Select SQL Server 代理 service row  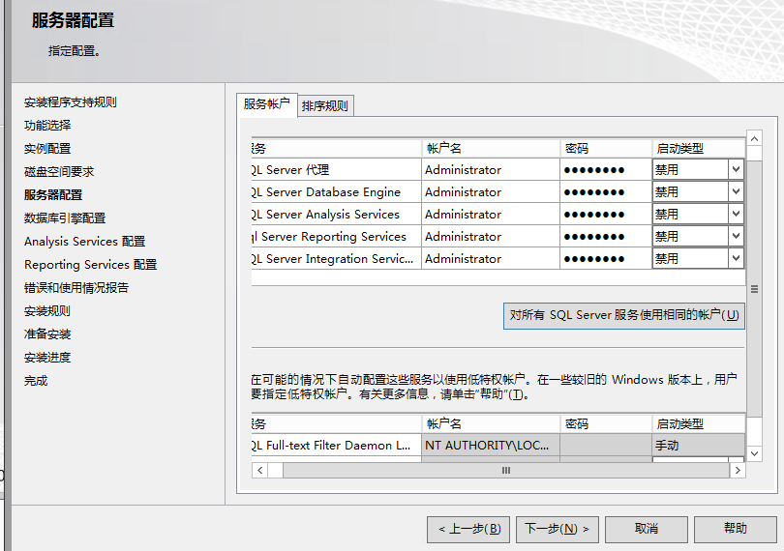pos(337,170)
